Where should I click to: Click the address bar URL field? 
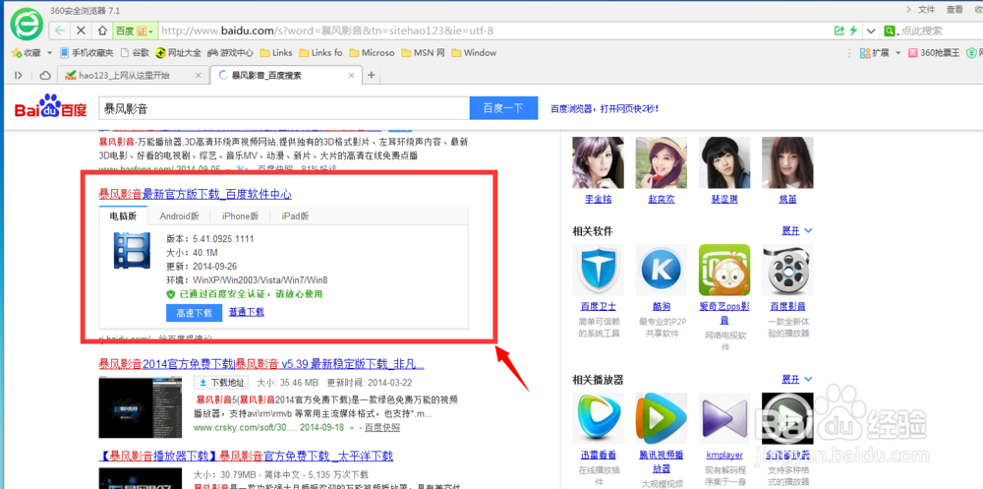click(x=489, y=31)
